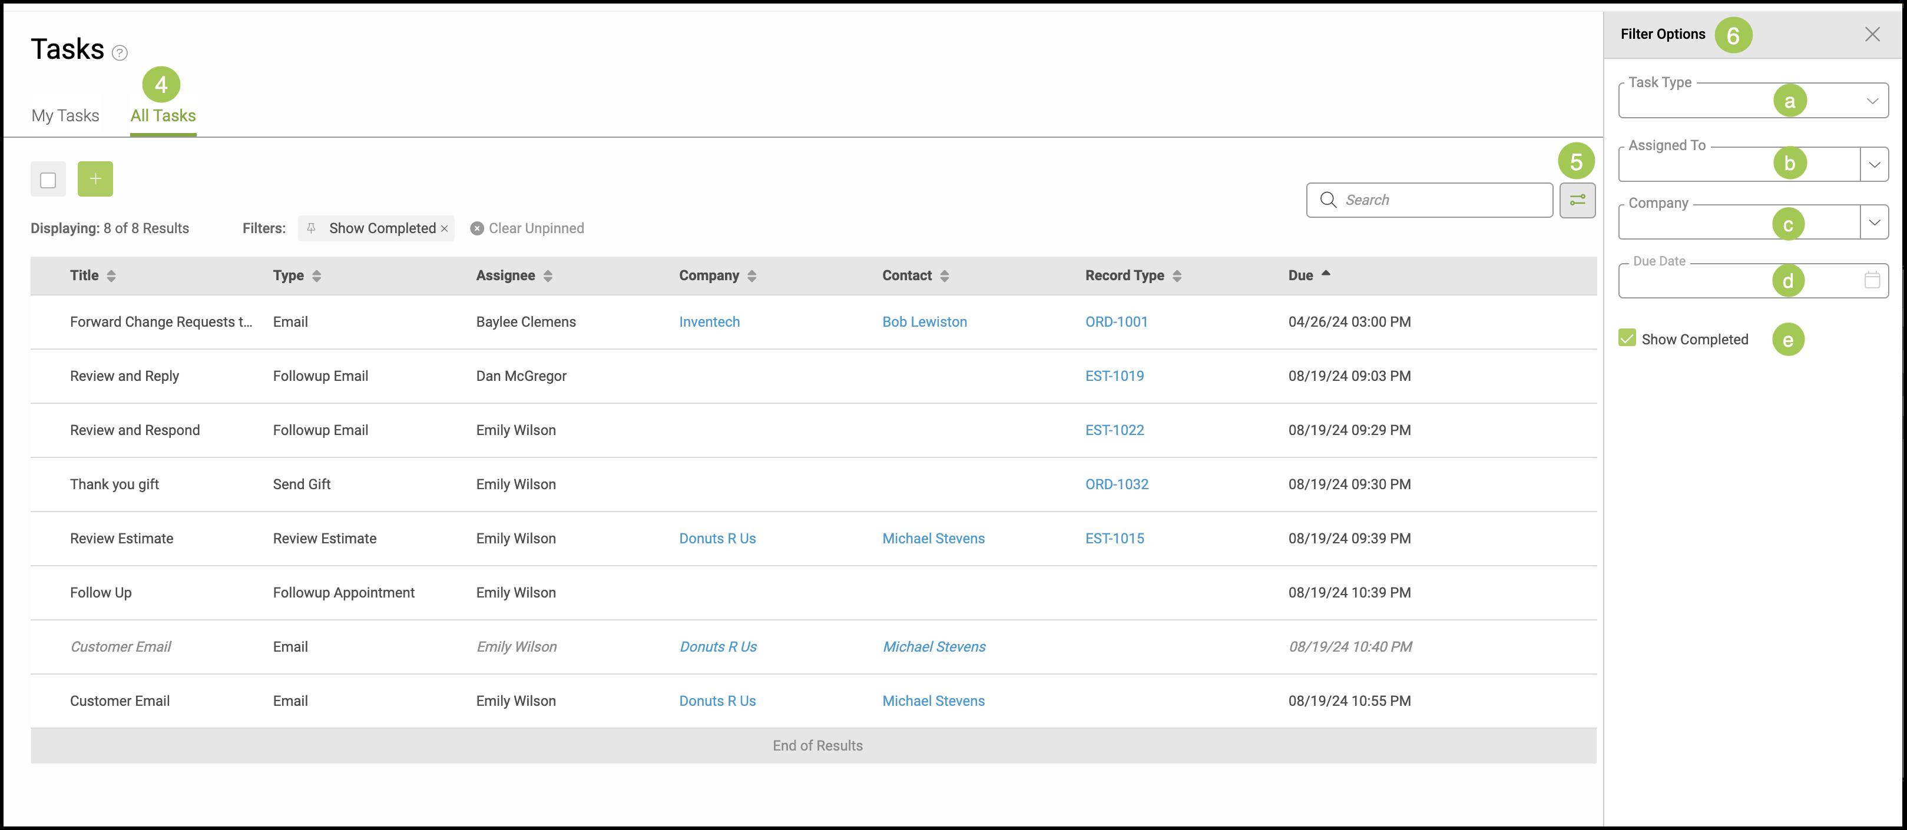Tick the select all tasks checkbox
This screenshot has height=830, width=1907.
pos(48,180)
